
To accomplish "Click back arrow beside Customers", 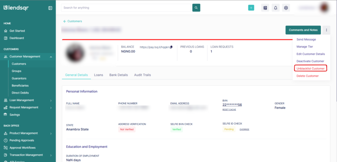I will coord(65,21).
